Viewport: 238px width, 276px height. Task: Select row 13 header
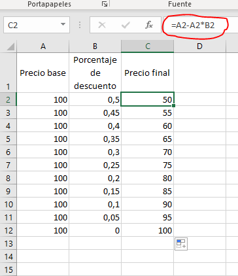(8, 243)
